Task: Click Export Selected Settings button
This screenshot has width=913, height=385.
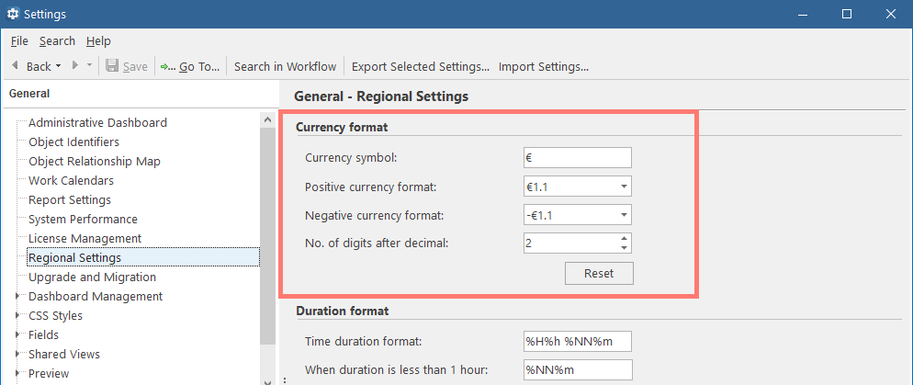Action: click(420, 66)
